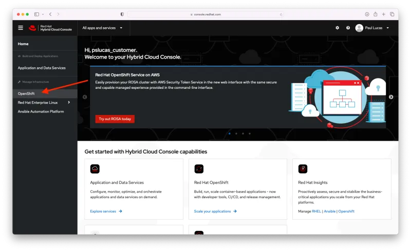The height and width of the screenshot is (251, 411).
Task: Open Application and Data Services in sidebar
Action: click(x=42, y=68)
